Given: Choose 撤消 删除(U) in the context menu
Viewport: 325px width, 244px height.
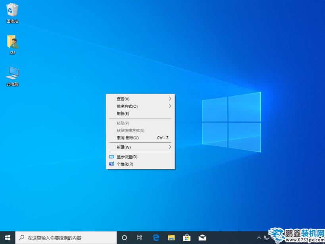Looking at the screenshot, I should click(140, 138).
